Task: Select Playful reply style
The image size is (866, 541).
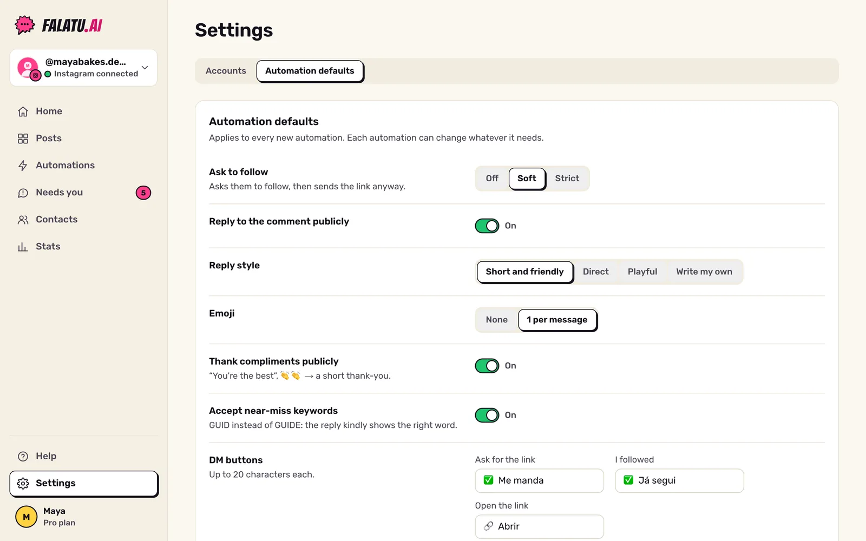Action: pyautogui.click(x=642, y=272)
